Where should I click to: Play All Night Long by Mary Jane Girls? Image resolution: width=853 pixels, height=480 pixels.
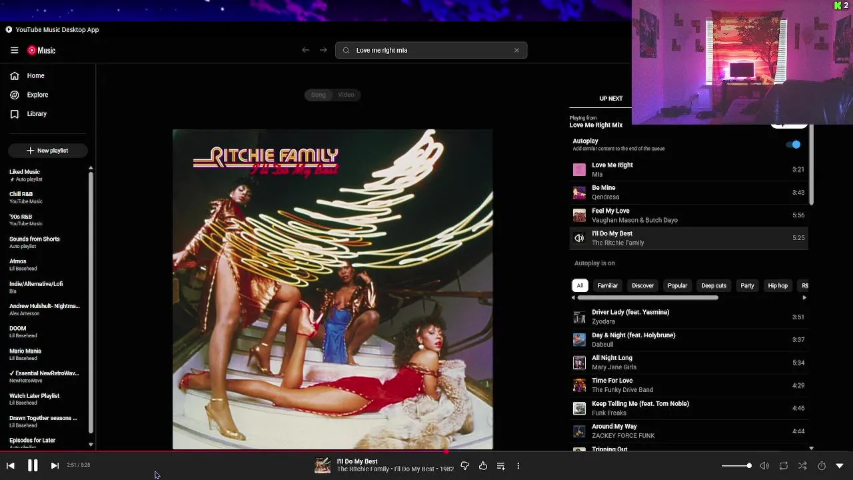click(688, 363)
